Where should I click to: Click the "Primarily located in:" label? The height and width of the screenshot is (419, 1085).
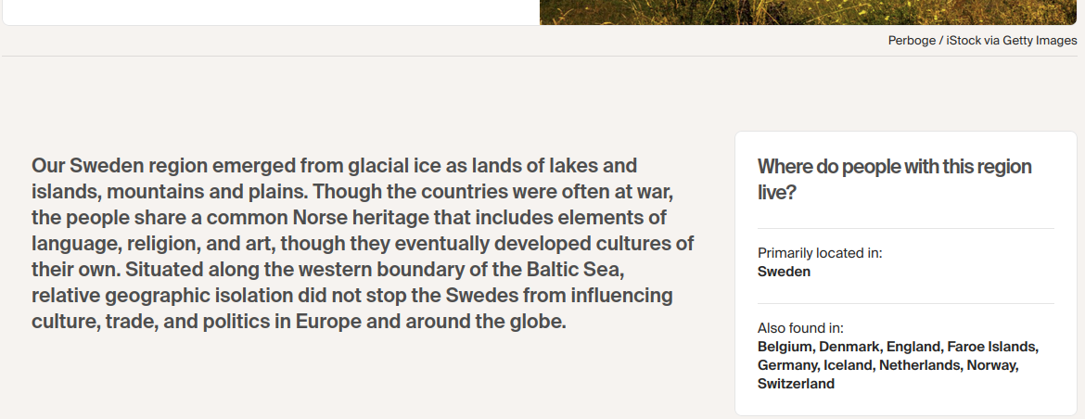tap(820, 253)
